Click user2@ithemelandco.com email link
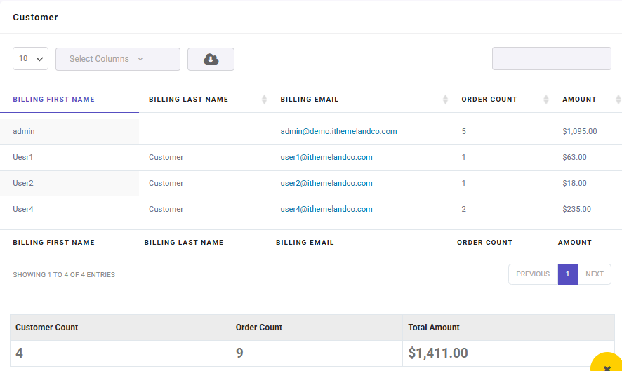Viewport: 622px width, 371px height. [326, 183]
